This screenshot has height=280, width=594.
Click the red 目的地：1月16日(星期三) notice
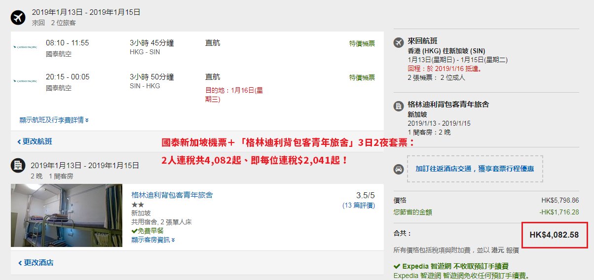pyautogui.click(x=234, y=95)
